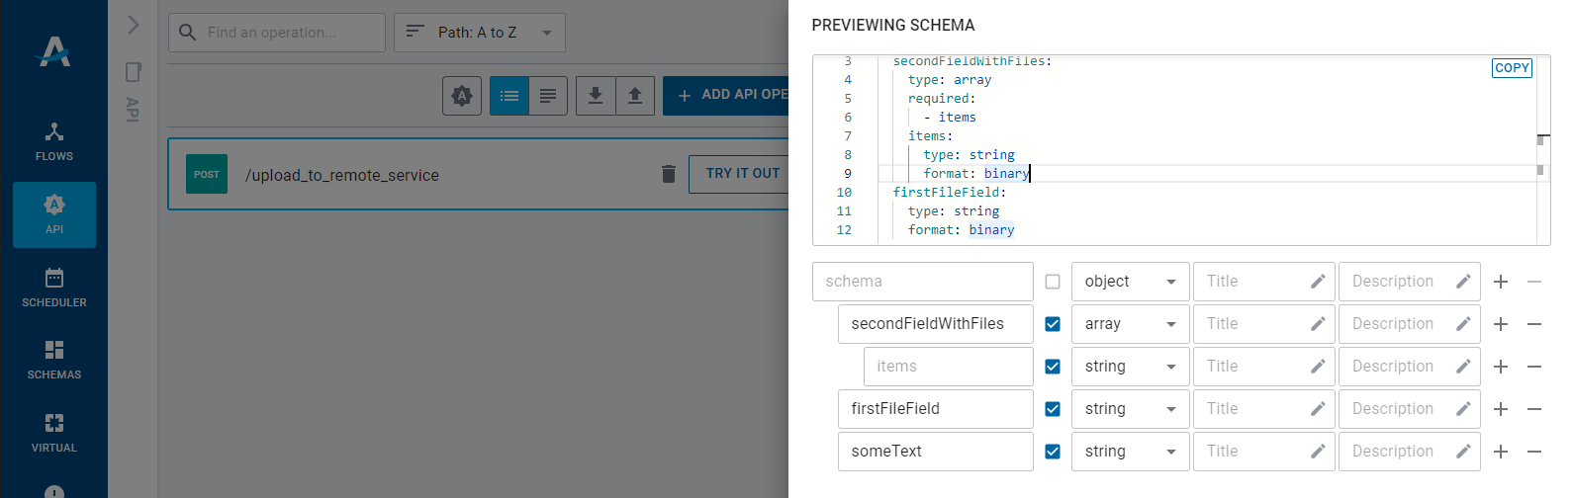The height and width of the screenshot is (498, 1572).
Task: Click the code editor vertical scrollbar
Action: (1542, 149)
